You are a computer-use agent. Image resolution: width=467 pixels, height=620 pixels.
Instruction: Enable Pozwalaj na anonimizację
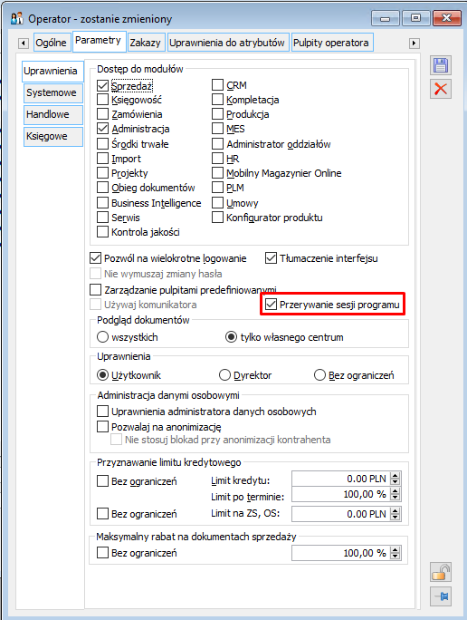(x=102, y=427)
